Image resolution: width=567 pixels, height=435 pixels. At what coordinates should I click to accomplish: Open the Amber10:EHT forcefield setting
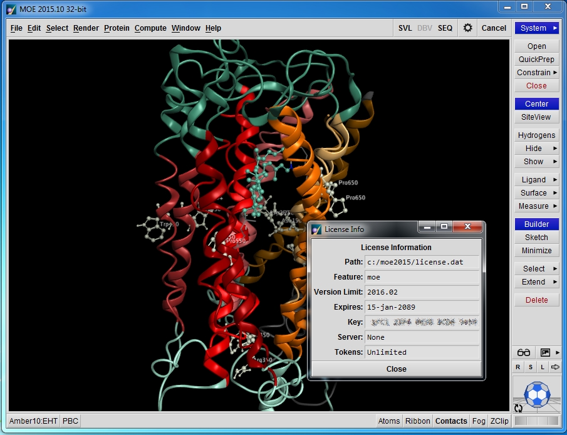pyautogui.click(x=33, y=421)
